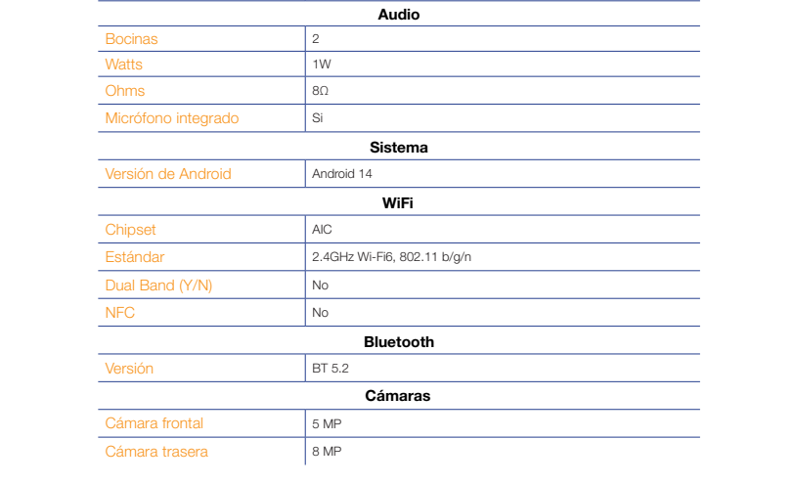Click the Cámara trasera 8 MP value
This screenshot has height=484, width=795.
click(327, 451)
